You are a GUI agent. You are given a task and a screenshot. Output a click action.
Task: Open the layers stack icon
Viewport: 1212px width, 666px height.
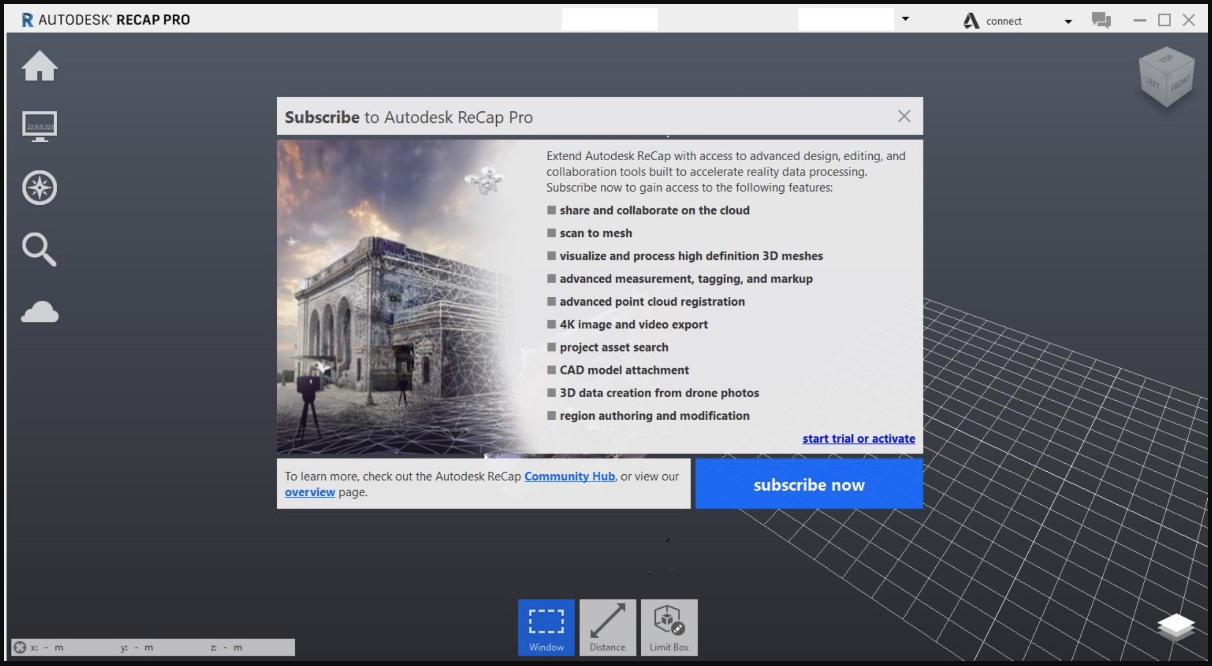[1175, 626]
